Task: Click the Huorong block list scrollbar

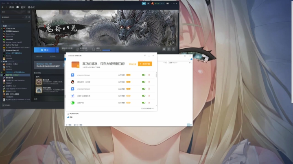Action: (x=156, y=75)
